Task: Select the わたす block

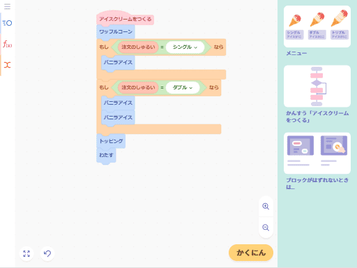Action: point(106,155)
